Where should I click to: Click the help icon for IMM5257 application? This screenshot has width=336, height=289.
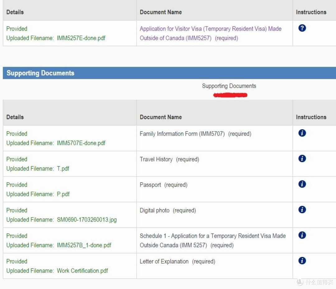coord(302,28)
